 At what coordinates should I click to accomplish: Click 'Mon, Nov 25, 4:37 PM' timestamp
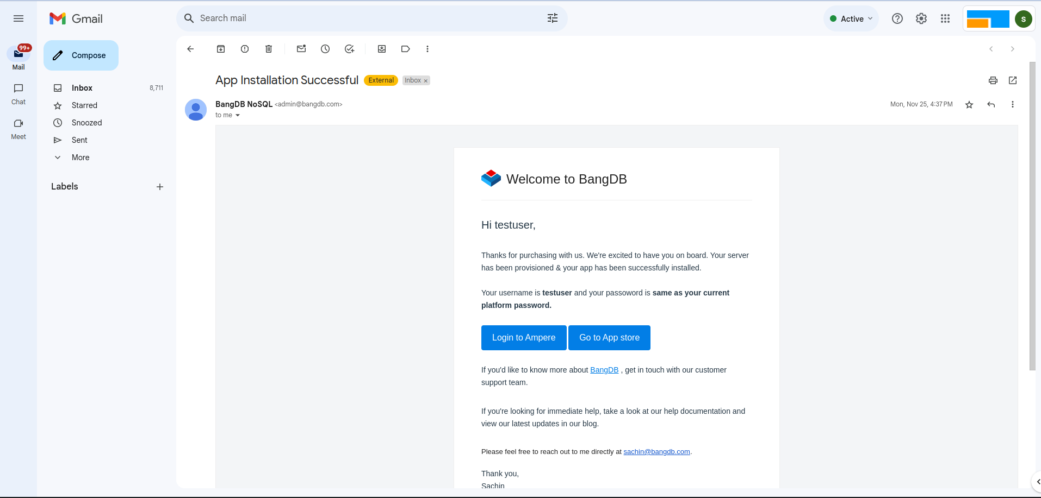[x=921, y=104]
